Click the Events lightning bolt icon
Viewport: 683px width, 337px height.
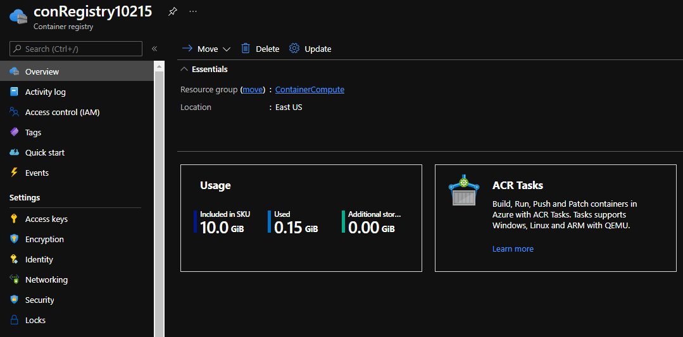14,173
